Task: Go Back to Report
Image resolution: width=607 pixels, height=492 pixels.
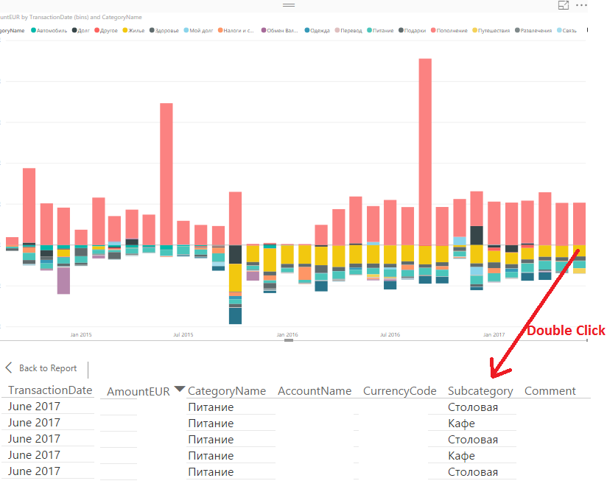Action: click(x=48, y=368)
